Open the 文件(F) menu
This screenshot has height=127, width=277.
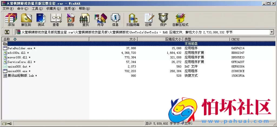[8, 8]
